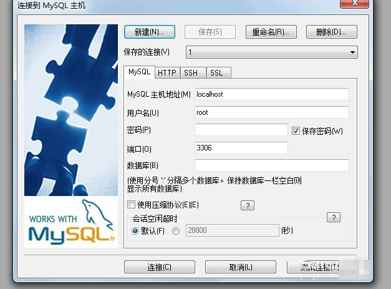
Task: Switch to the MySQL tab
Action: click(140, 72)
